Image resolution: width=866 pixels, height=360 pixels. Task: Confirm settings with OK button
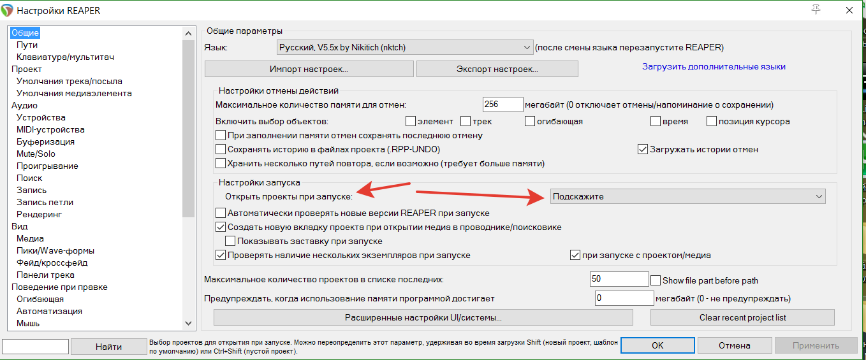tap(657, 345)
